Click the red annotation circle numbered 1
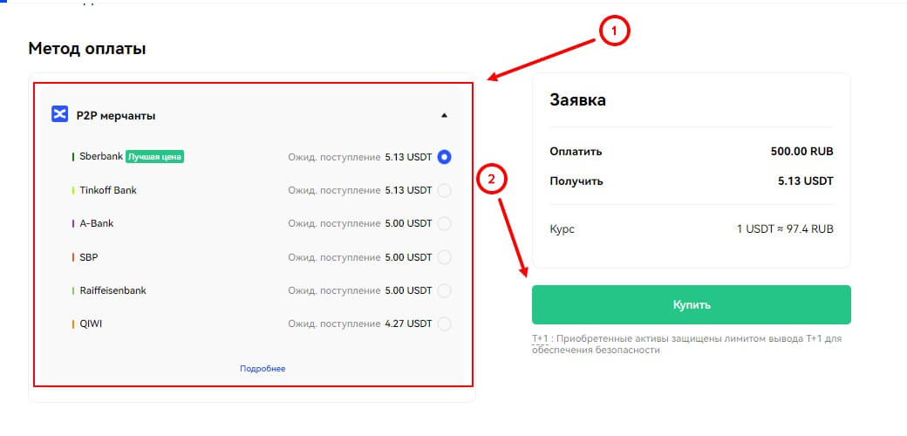907x436 pixels. click(613, 31)
